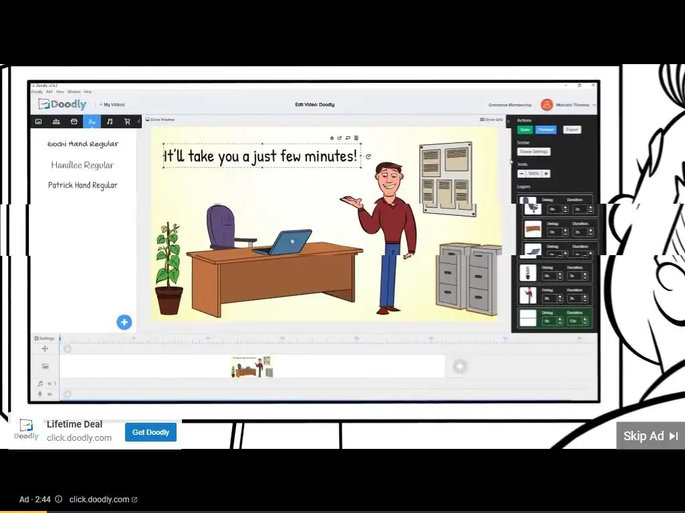The image size is (685, 513).
Task: Open the Help menu
Action: [x=88, y=92]
